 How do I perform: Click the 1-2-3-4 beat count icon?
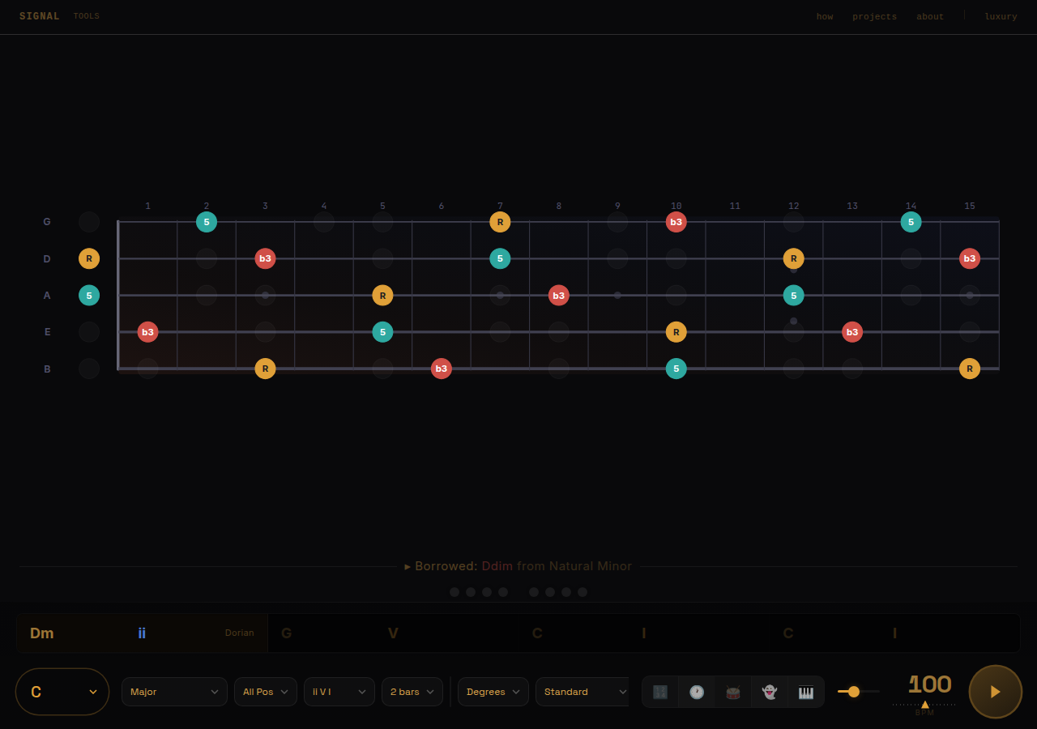659,692
